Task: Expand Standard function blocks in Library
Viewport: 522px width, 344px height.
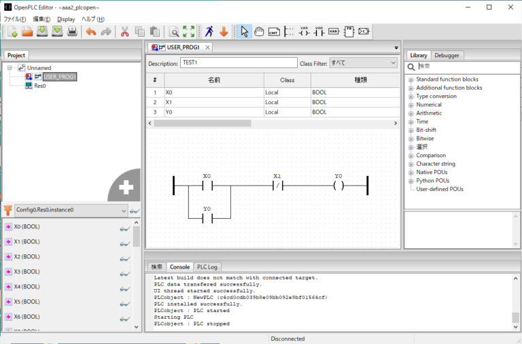Action: [x=411, y=80]
